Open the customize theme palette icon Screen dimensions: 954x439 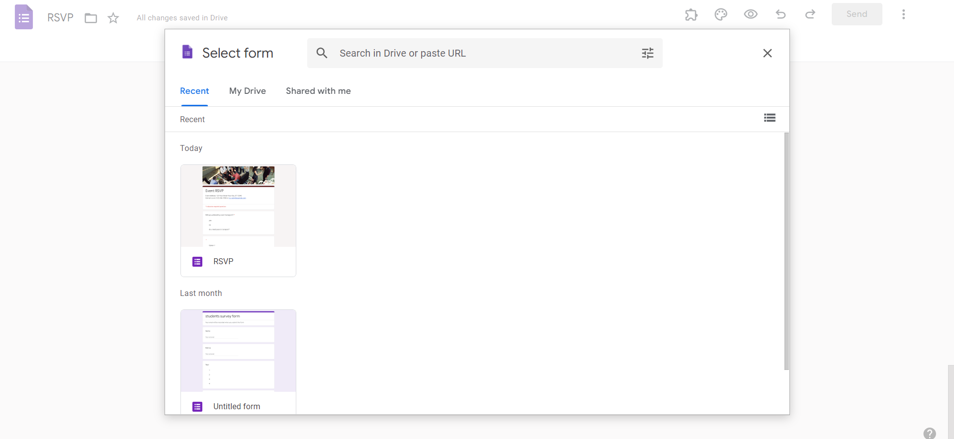[x=721, y=14]
